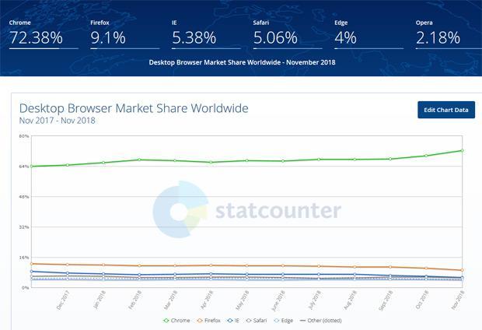Click the Chrome Feb 2018 data point
Screen dimensions: 482x330
point(139,160)
